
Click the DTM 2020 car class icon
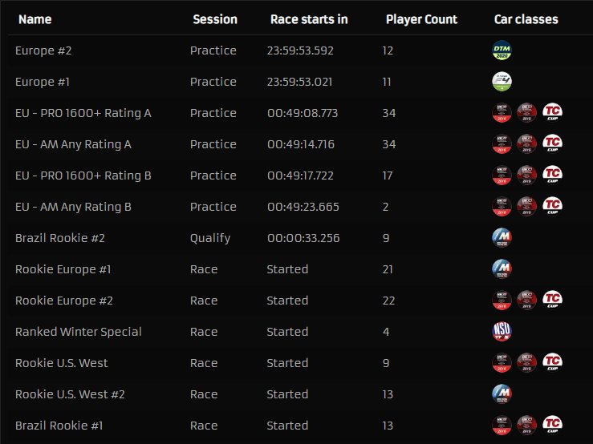point(501,50)
